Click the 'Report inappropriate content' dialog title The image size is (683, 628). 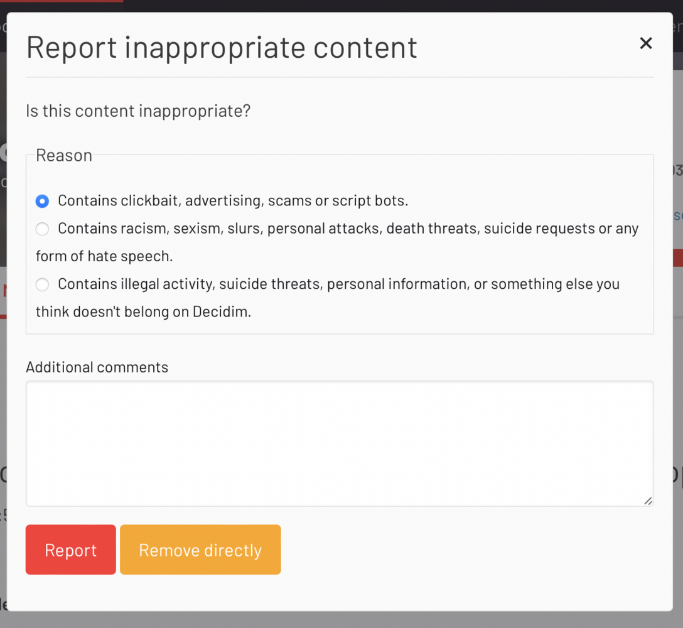point(222,48)
